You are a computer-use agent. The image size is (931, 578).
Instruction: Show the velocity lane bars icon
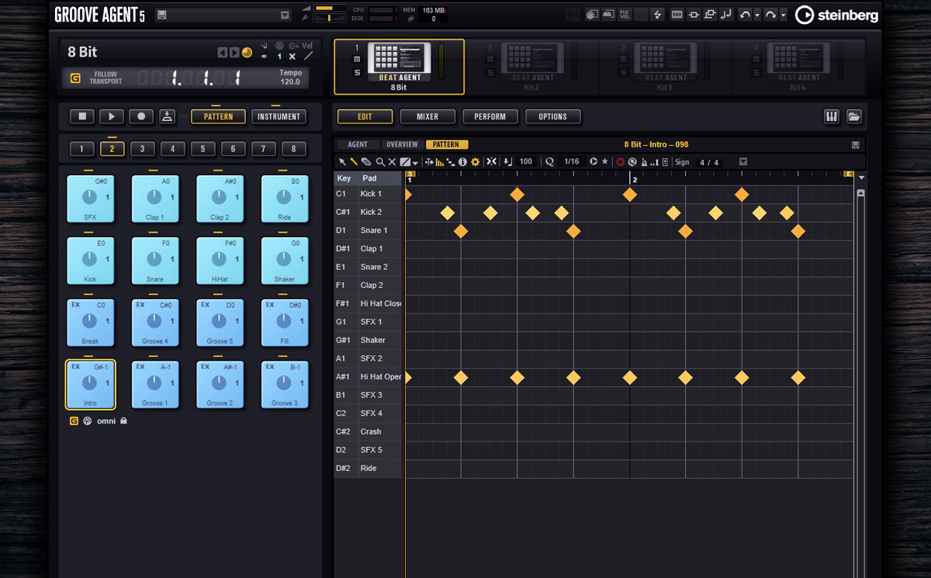click(x=440, y=161)
